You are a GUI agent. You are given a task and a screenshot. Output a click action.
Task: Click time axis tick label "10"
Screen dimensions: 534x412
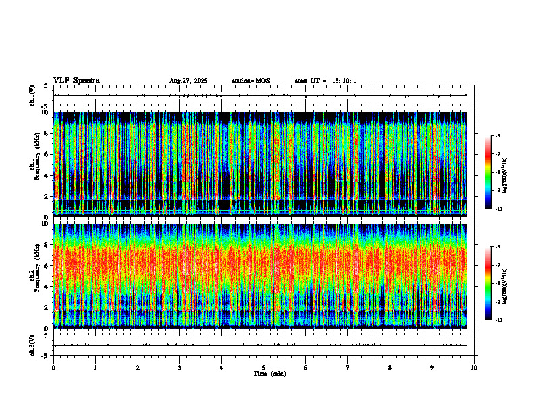point(474,367)
